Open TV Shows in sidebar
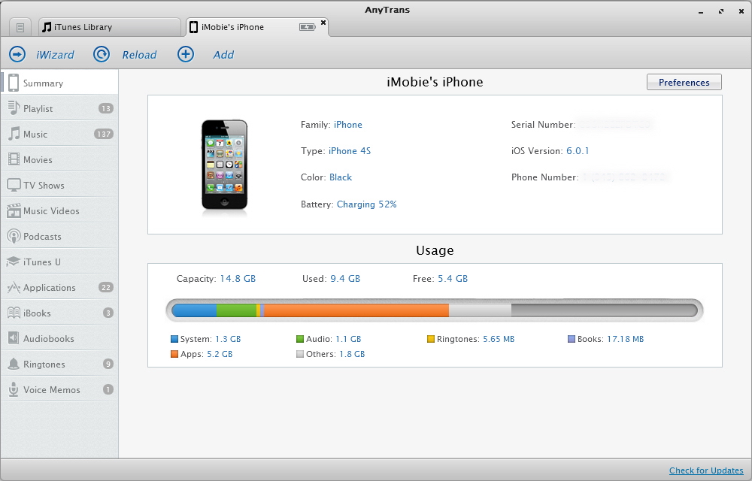Screen dimensions: 752x481 (x=44, y=186)
